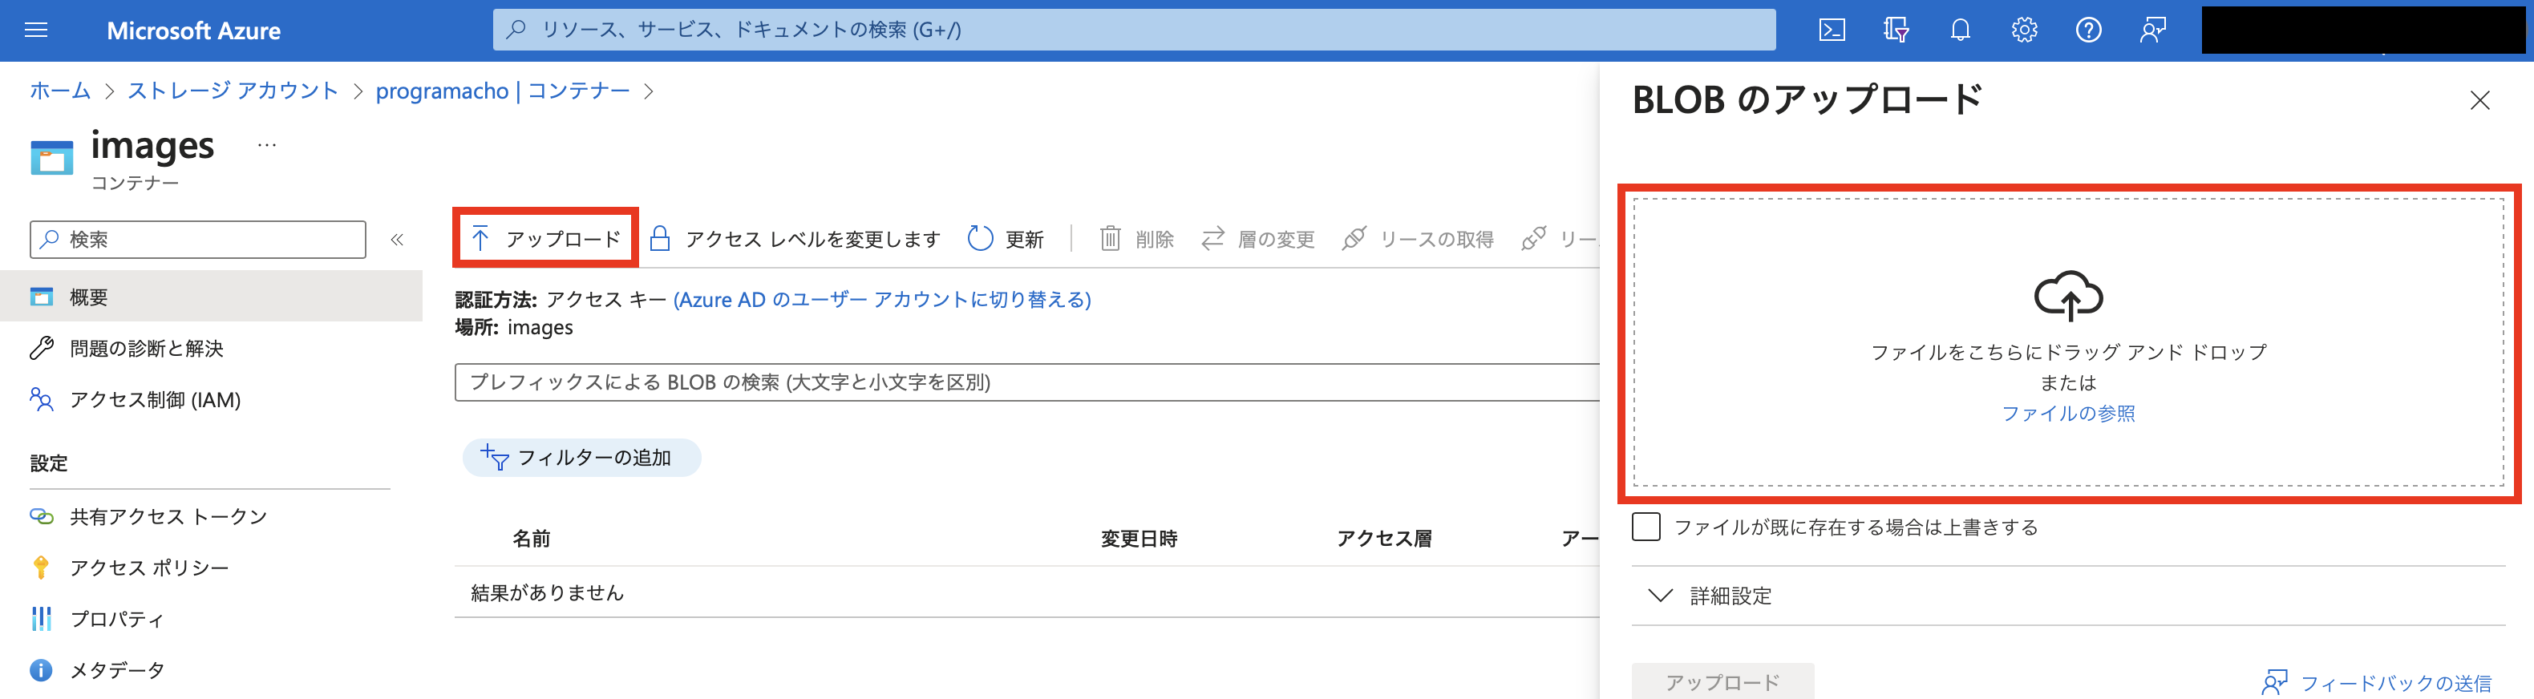
Task: Click the cloud upload icon in drop zone
Action: tap(2068, 296)
